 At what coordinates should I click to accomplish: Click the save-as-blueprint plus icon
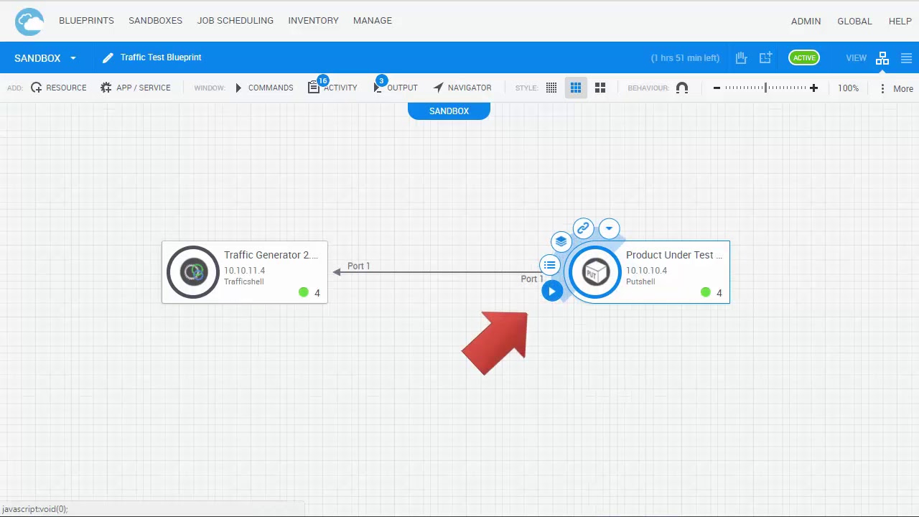tap(765, 57)
